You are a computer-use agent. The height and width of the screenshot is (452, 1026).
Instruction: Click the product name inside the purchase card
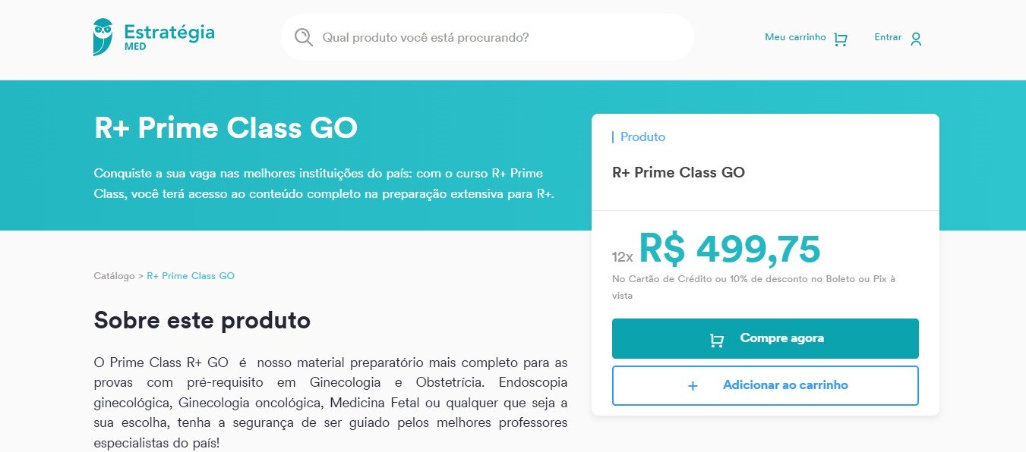(678, 172)
